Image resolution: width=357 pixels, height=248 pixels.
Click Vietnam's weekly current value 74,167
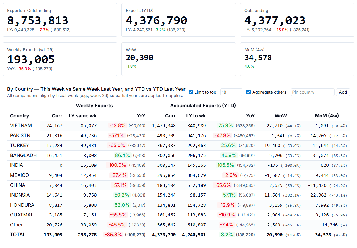click(x=54, y=125)
